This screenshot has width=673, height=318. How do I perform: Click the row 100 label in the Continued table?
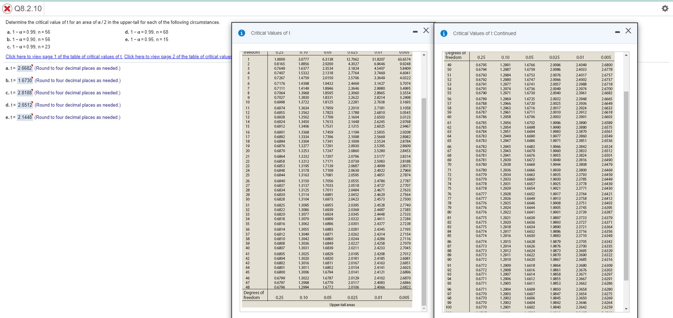coord(449,307)
